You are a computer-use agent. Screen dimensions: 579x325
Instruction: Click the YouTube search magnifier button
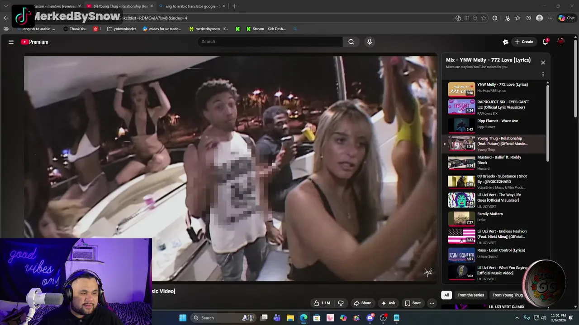[x=351, y=42]
